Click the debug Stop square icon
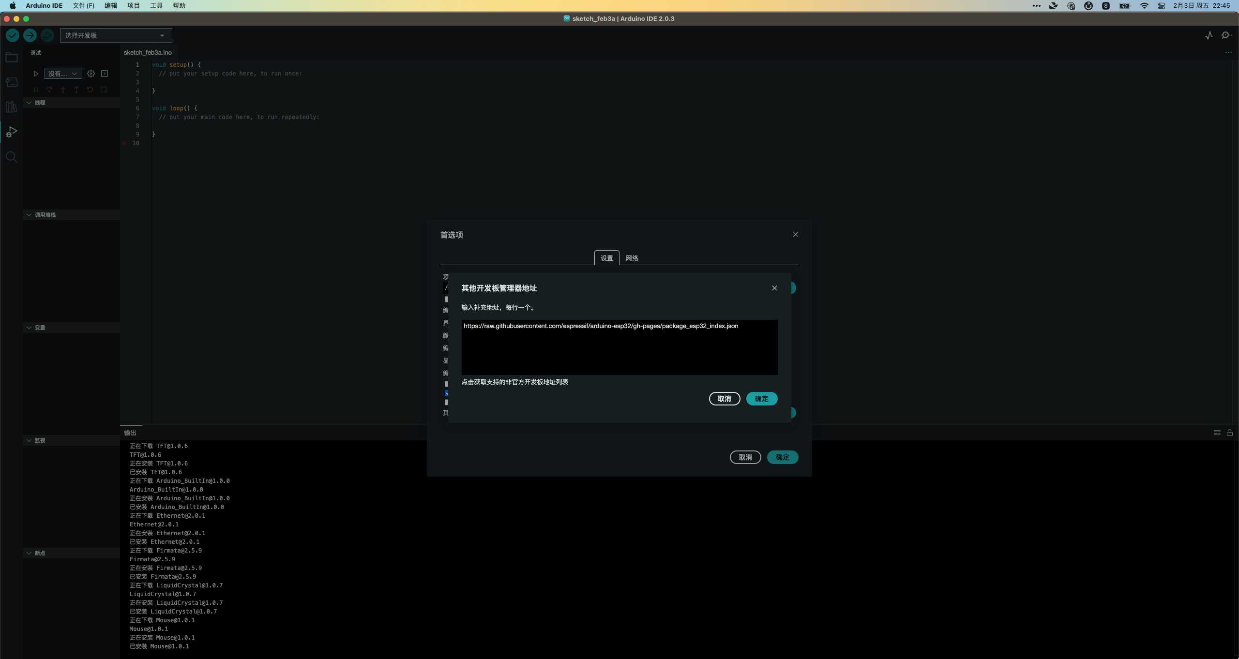 click(x=104, y=90)
